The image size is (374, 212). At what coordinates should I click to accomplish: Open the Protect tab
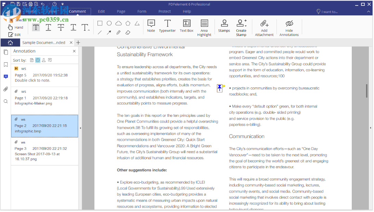pyautogui.click(x=165, y=11)
